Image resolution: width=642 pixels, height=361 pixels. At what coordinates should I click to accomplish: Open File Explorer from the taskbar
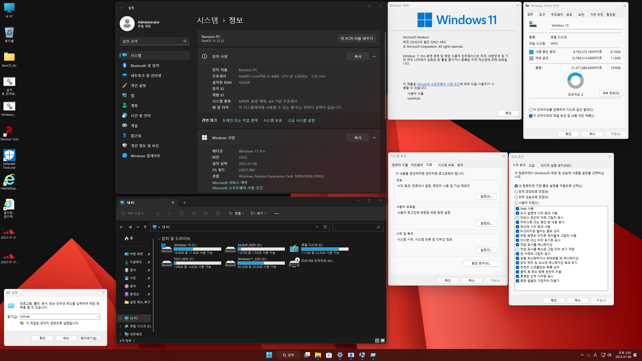pos(318,355)
